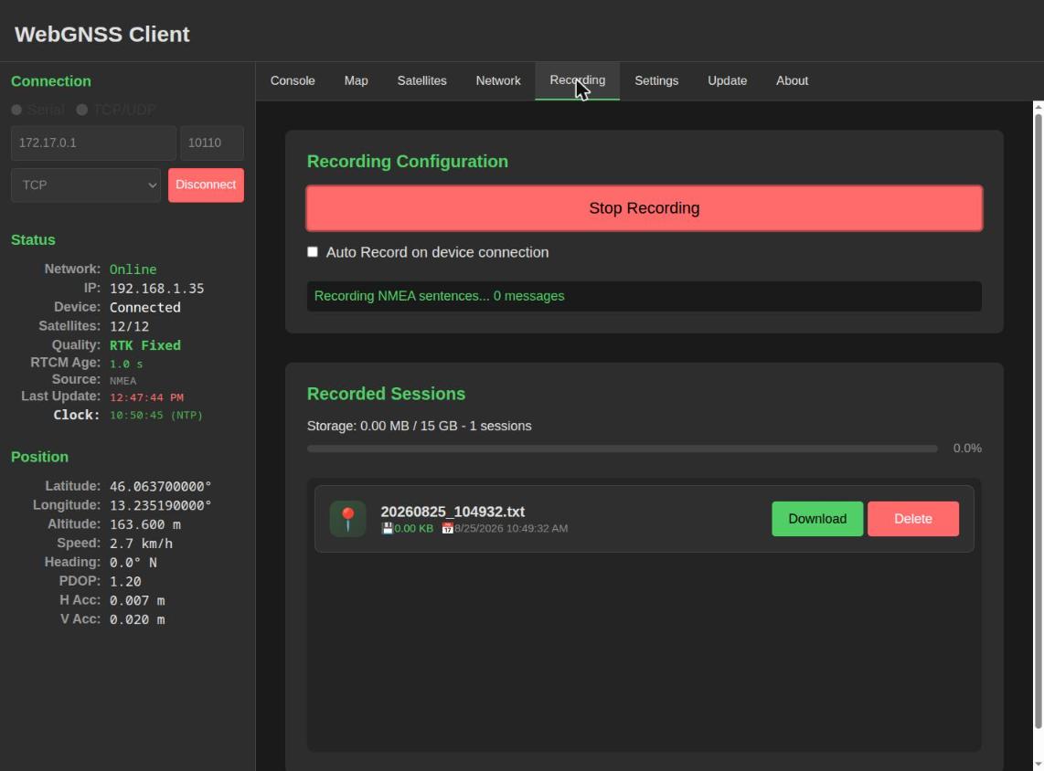The width and height of the screenshot is (1044, 771).
Task: Select the Serial connection radio button
Action: [x=16, y=110]
